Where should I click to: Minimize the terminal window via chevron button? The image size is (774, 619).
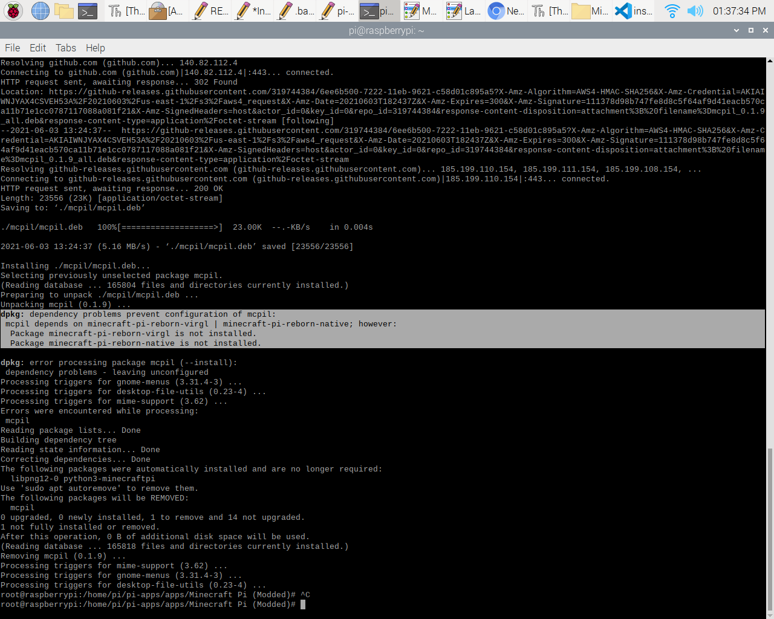coord(737,30)
